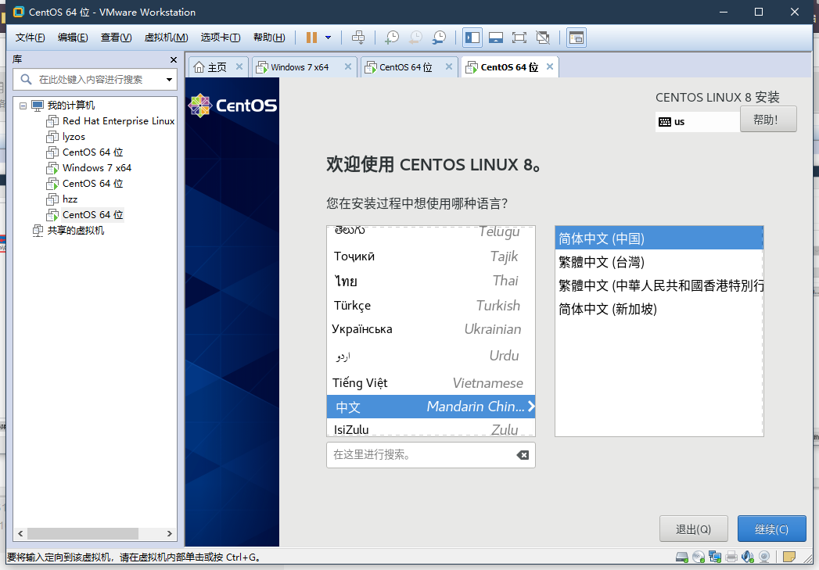Viewport: 819px width, 570px height.
Task: Toggle full screen display mode
Action: point(518,37)
